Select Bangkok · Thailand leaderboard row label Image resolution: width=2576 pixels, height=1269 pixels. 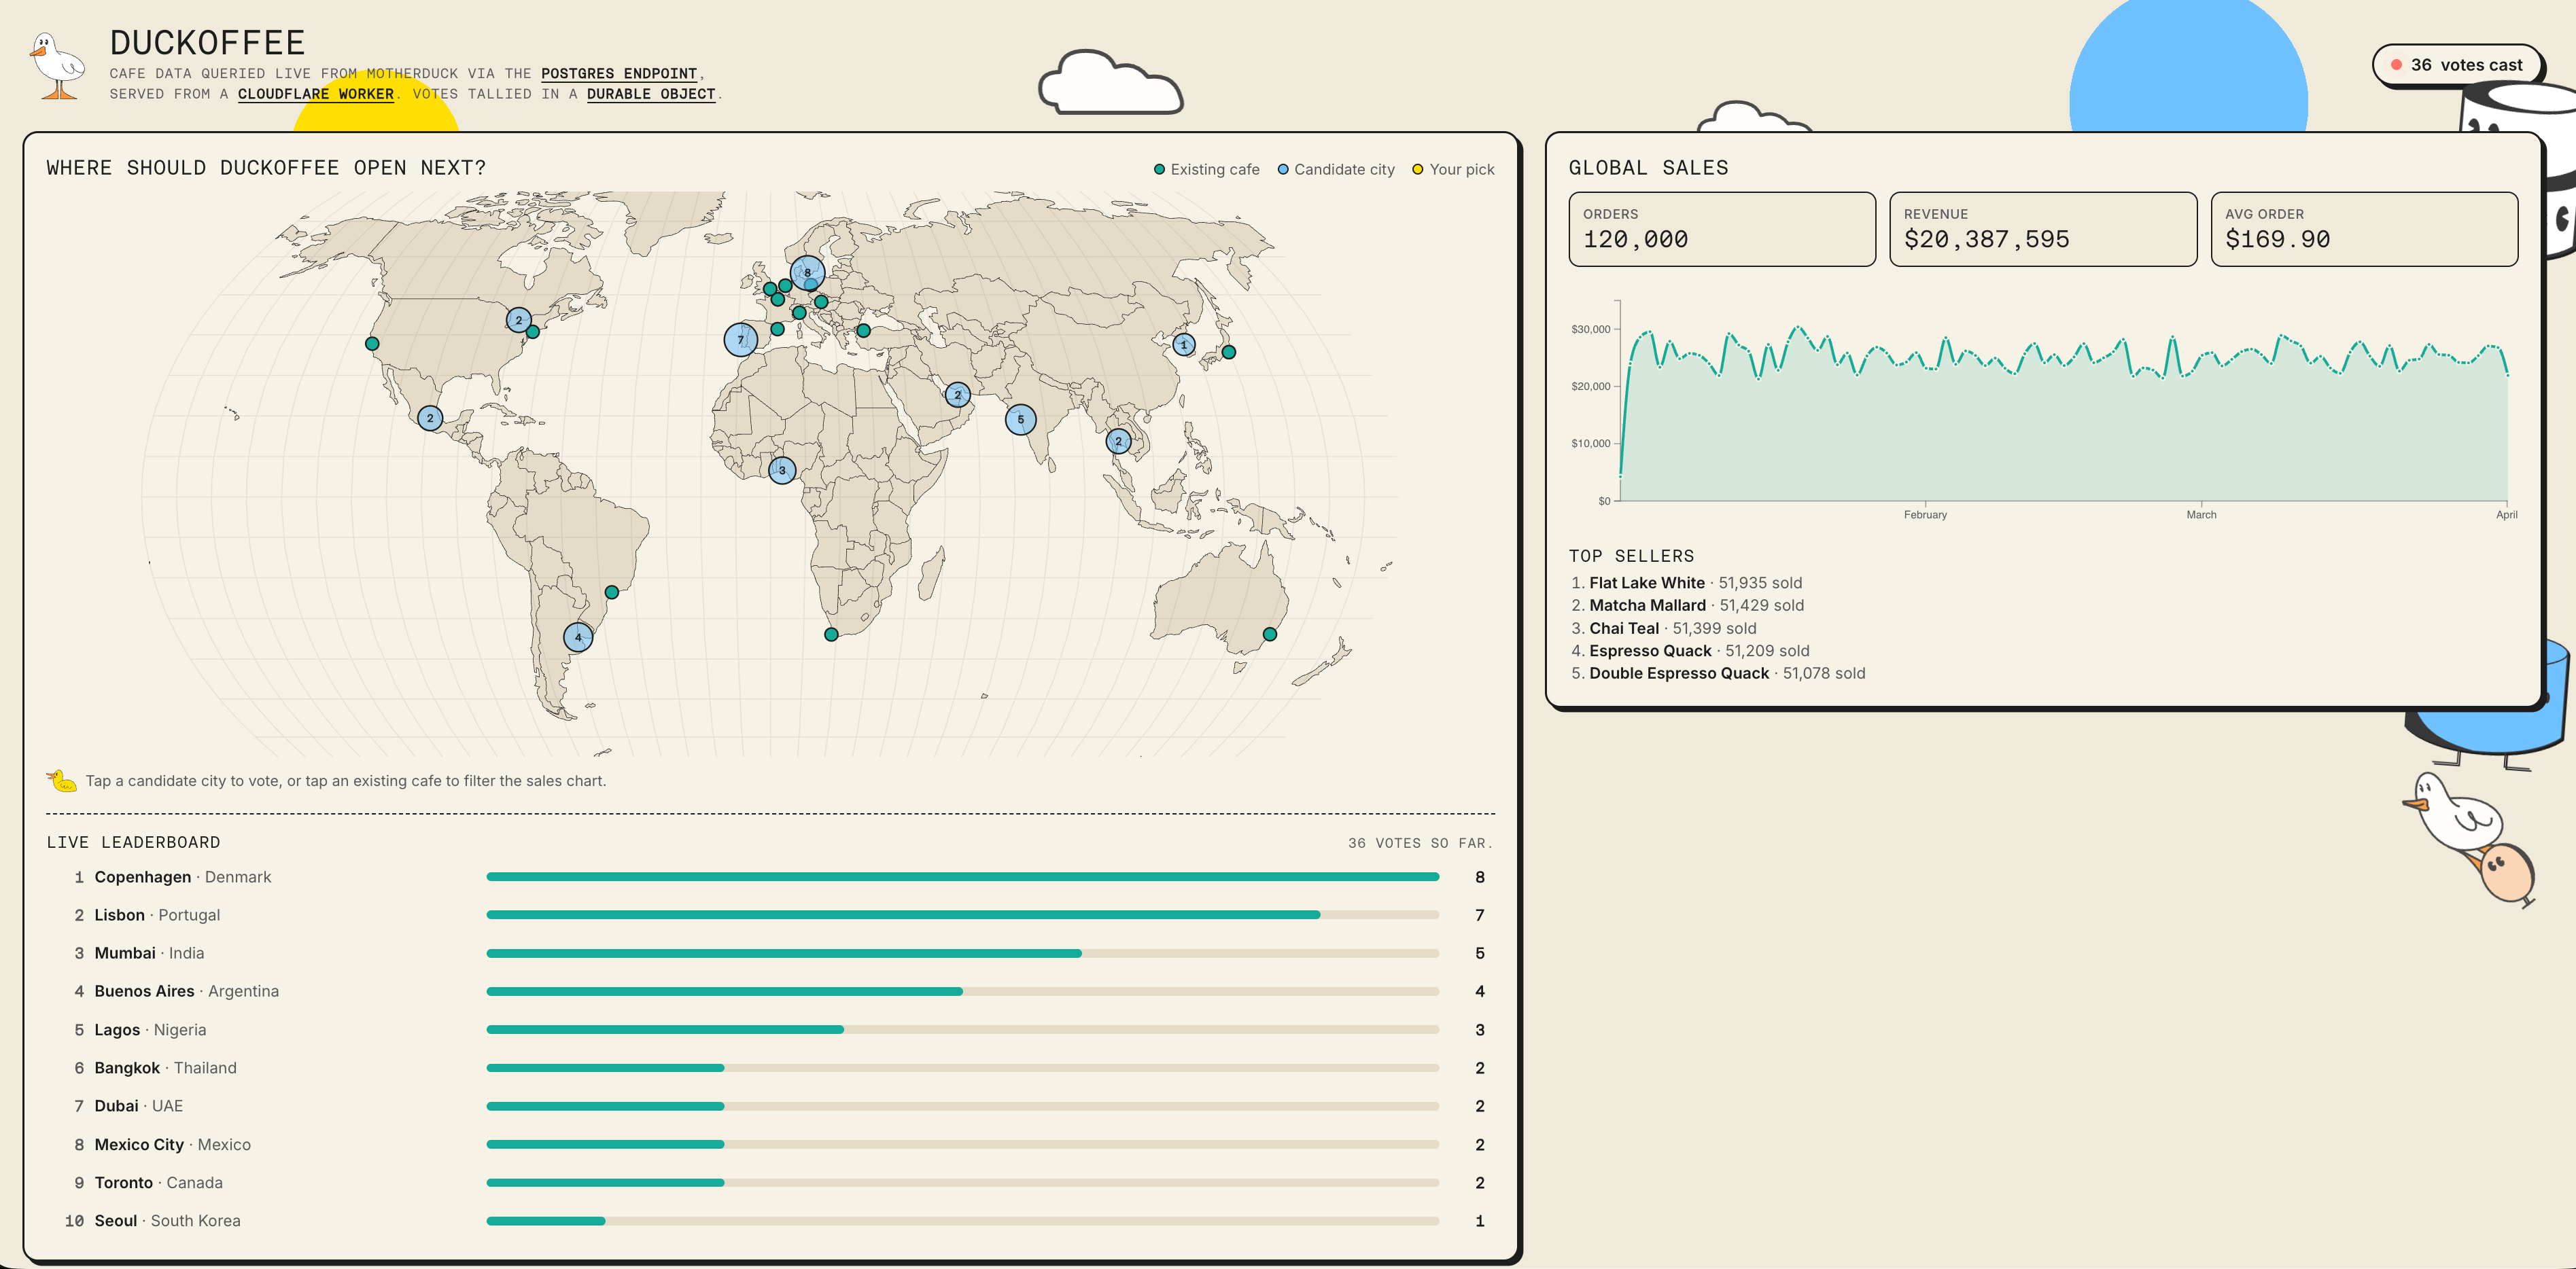[165, 1068]
